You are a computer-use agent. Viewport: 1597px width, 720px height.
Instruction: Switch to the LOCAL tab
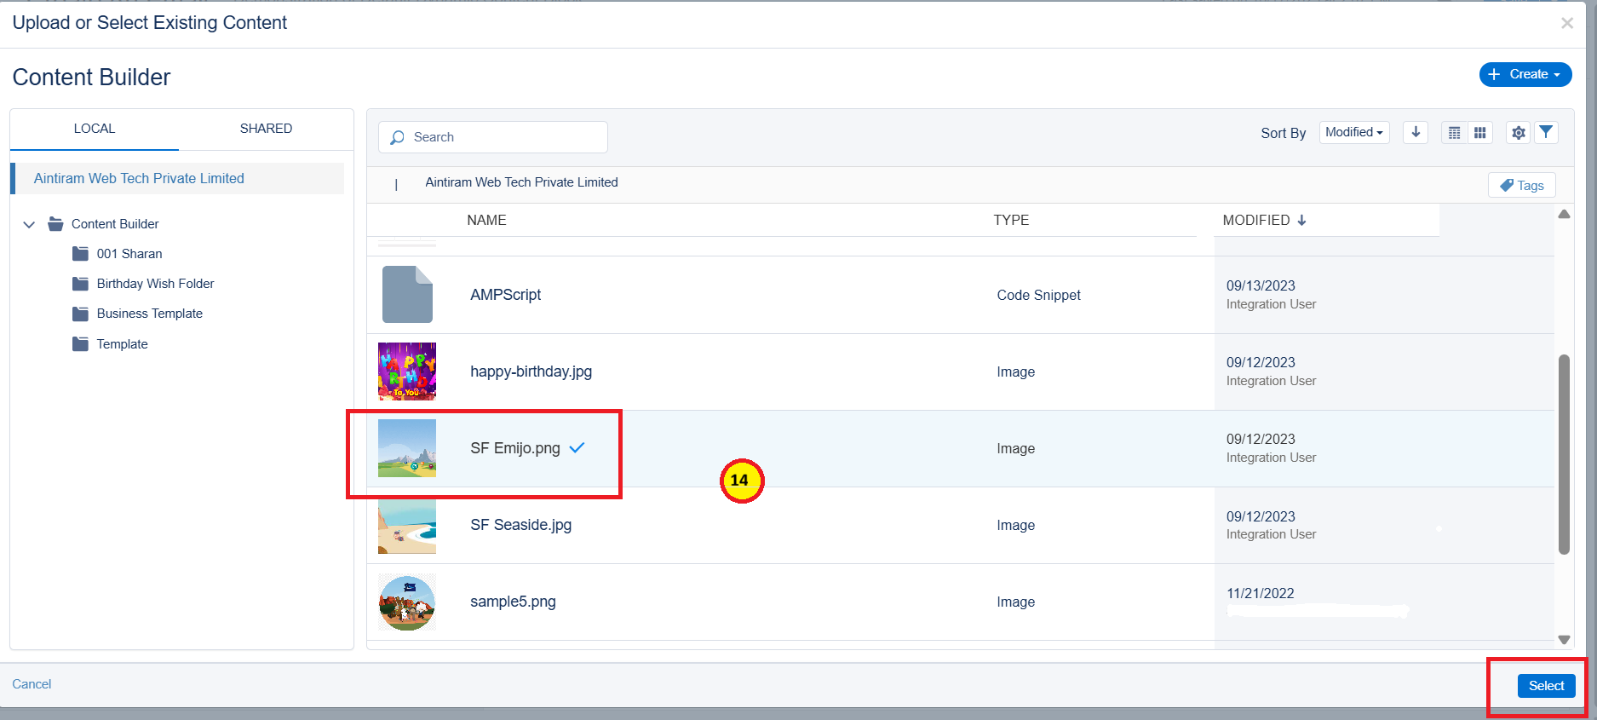94,129
